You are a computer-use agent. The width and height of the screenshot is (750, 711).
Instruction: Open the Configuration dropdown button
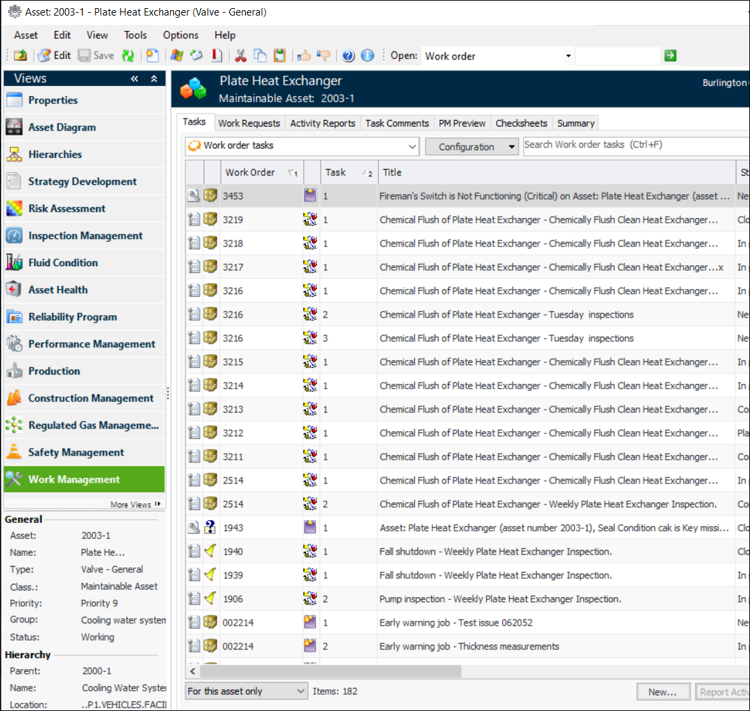point(471,146)
